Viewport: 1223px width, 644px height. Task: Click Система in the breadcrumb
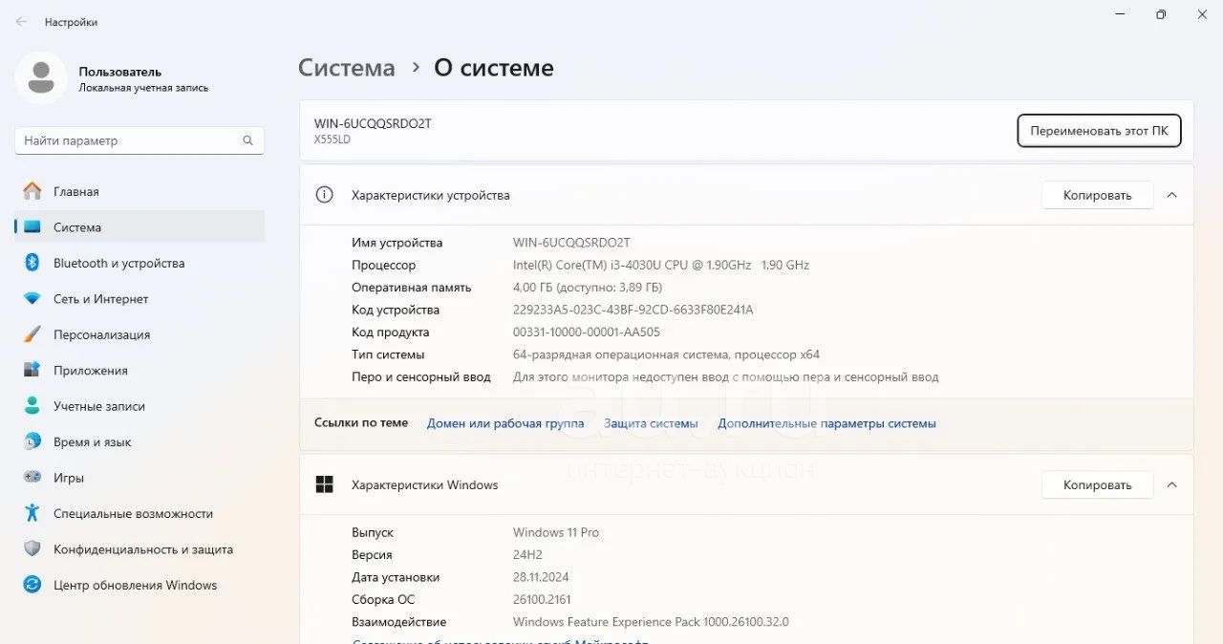point(346,68)
